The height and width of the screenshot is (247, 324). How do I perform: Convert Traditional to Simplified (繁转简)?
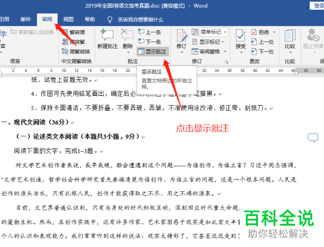click(x=73, y=32)
